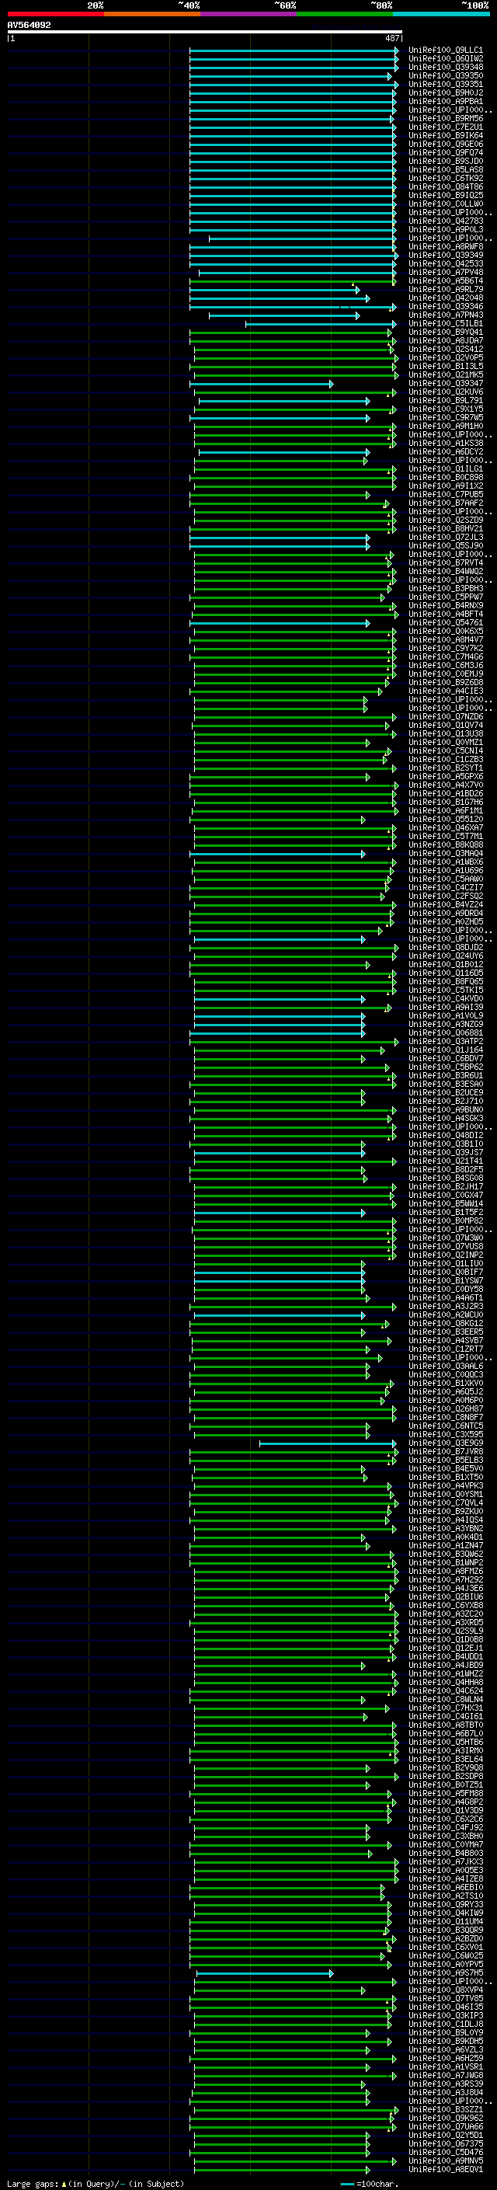
Task: Select hit label UniRef100_A8JDA7
Action: pyautogui.click(x=445, y=340)
